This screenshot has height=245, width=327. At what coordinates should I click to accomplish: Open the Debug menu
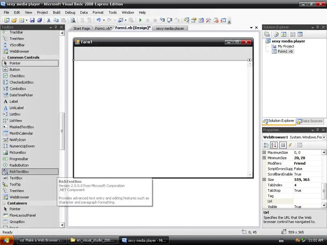(x=70, y=12)
